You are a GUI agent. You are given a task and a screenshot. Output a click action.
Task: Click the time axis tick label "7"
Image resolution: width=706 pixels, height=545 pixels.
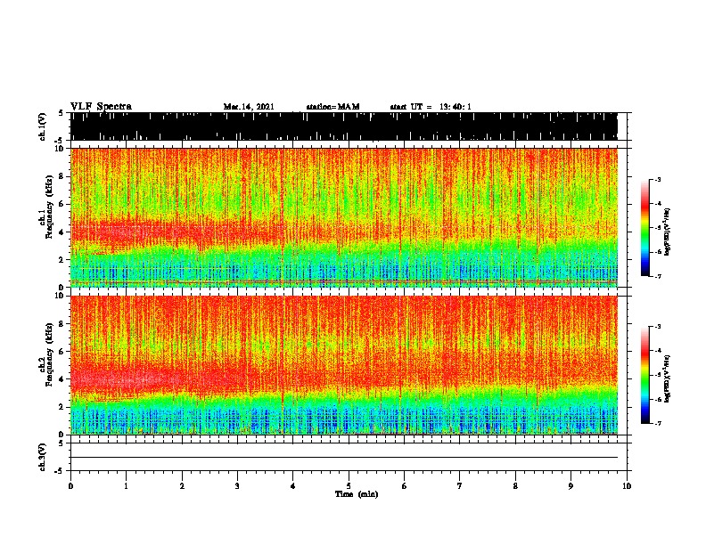coord(460,486)
